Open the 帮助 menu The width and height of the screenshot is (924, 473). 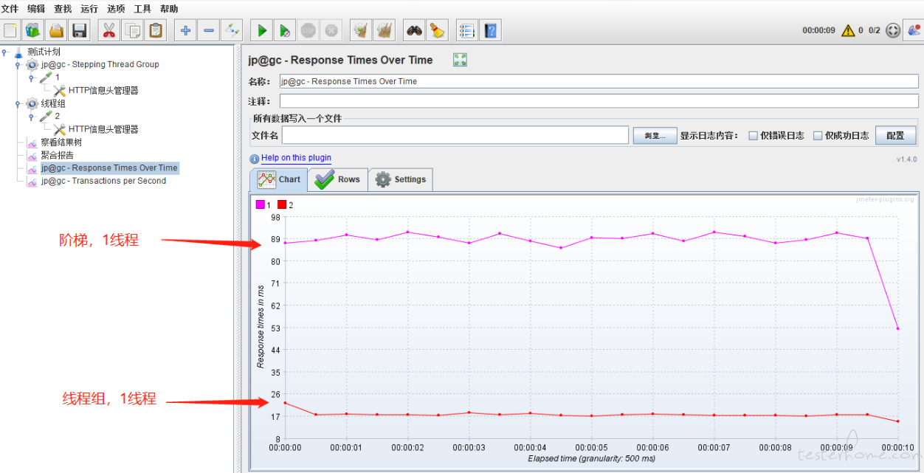point(169,9)
